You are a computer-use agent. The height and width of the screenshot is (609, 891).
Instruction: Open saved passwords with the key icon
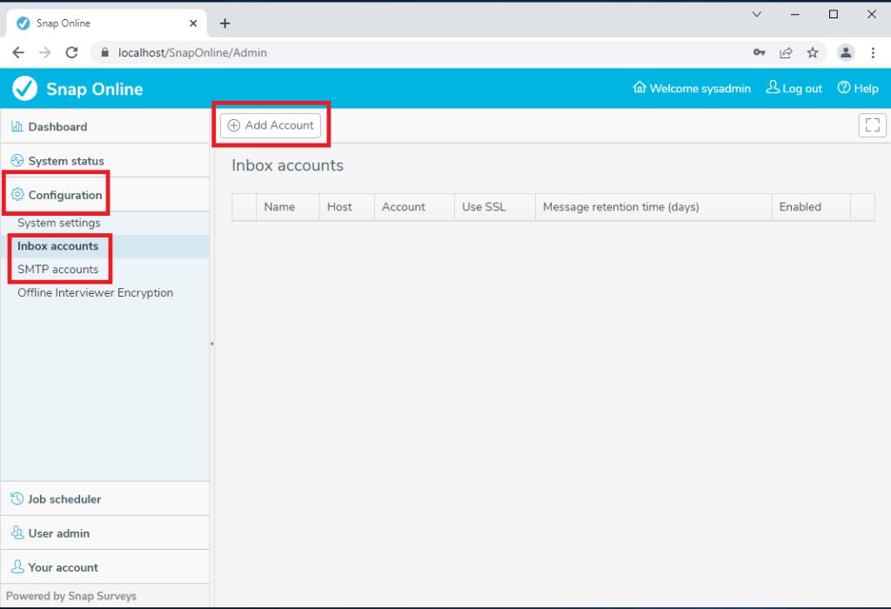pos(759,52)
